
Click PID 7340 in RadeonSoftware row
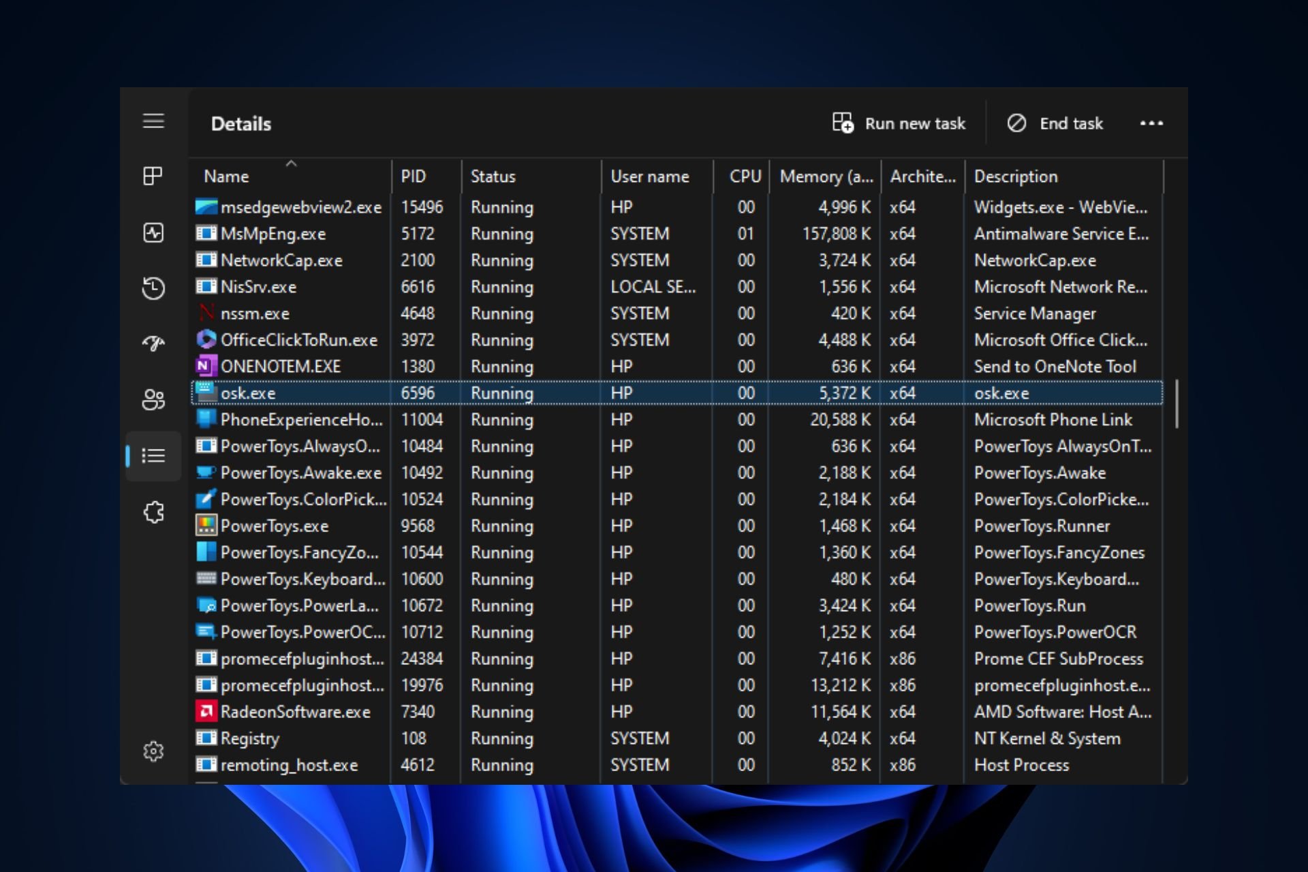(x=418, y=712)
